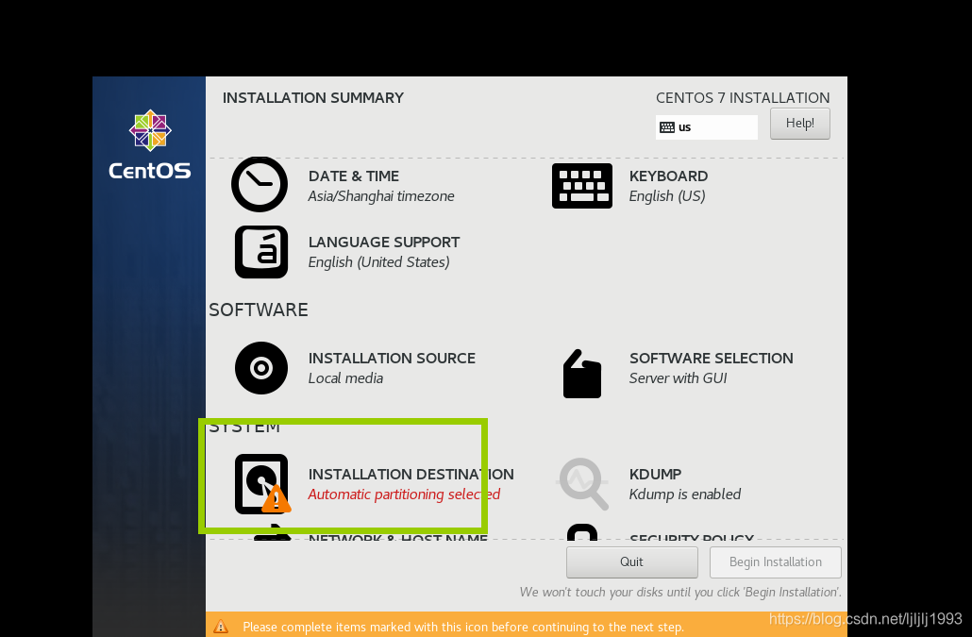Open the Kdump magnifier icon
The width and height of the screenshot is (972, 637).
click(x=582, y=484)
